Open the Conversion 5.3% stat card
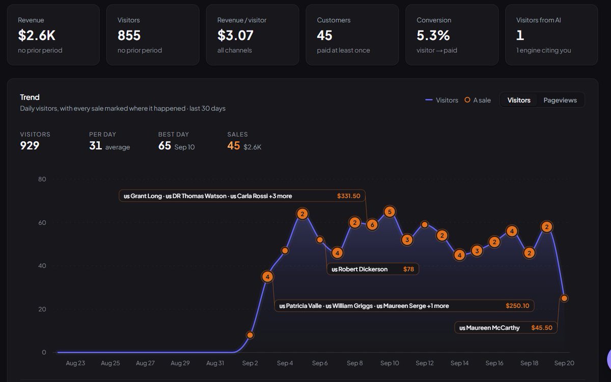 pyautogui.click(x=452, y=35)
